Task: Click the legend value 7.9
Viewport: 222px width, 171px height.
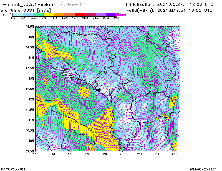Action: (44, 18)
